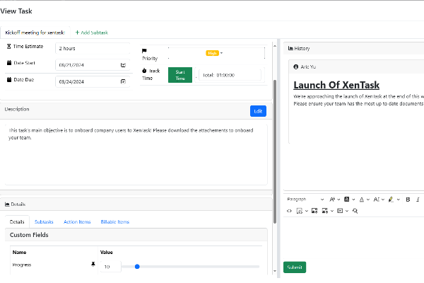
Task: Open the font size dropdown
Action: coord(379,200)
